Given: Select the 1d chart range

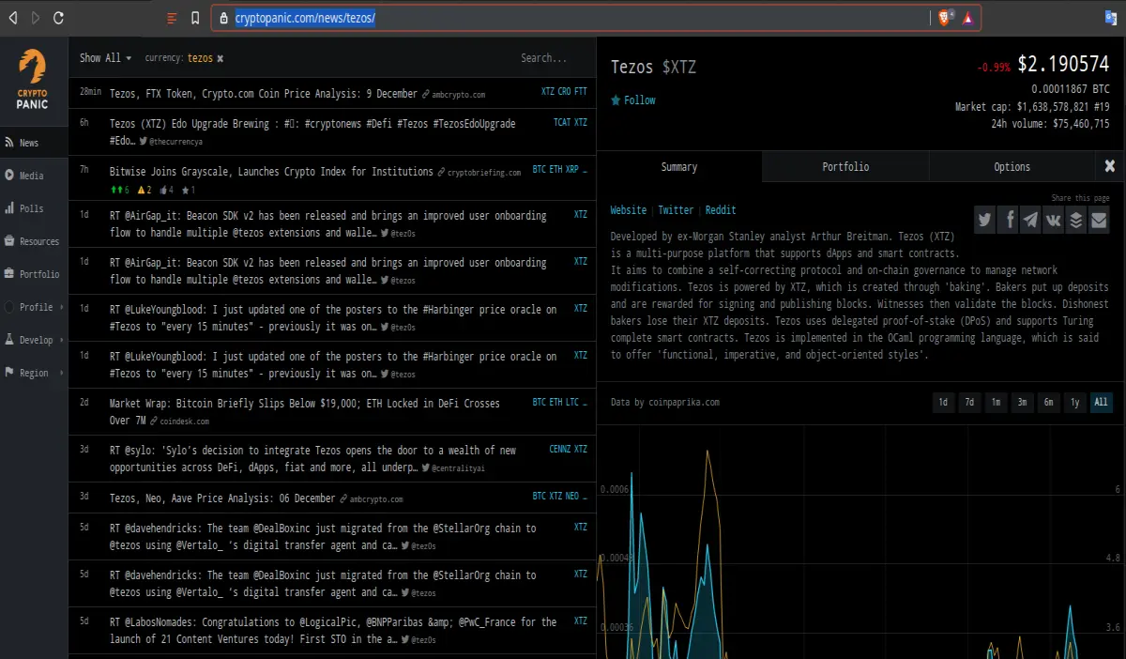Looking at the screenshot, I should (x=943, y=403).
